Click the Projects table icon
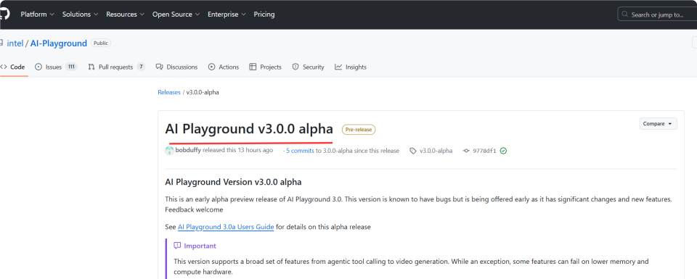Viewport: 697px width, 279px height. pos(253,67)
